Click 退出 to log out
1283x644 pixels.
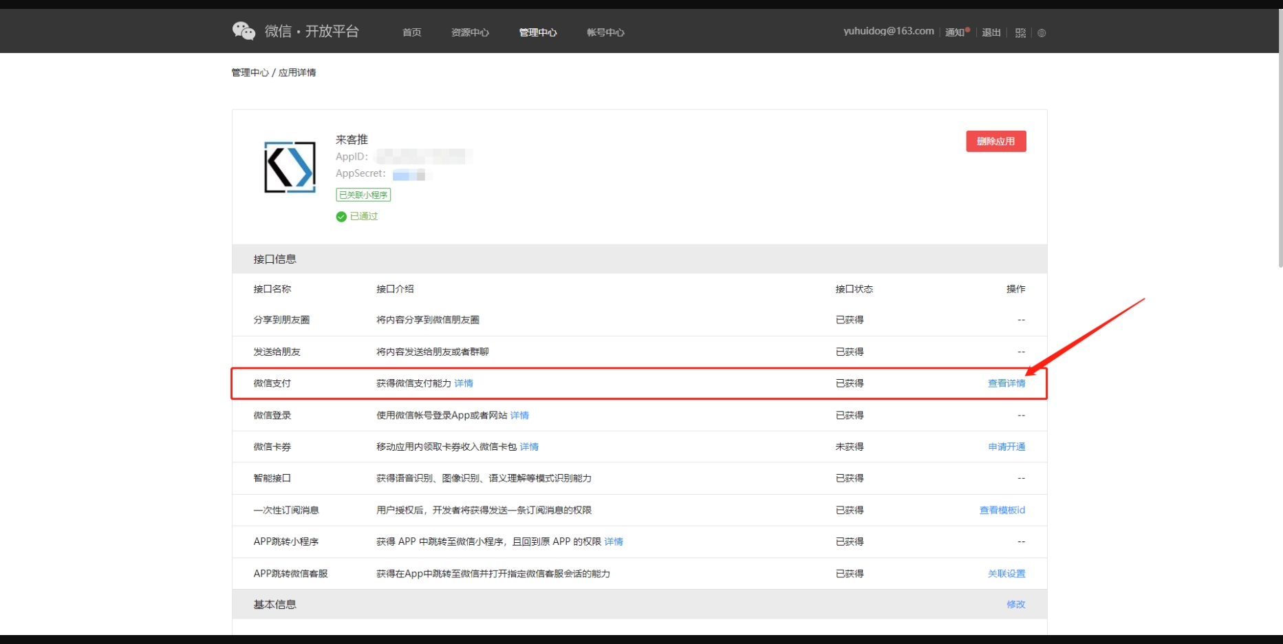(x=991, y=32)
